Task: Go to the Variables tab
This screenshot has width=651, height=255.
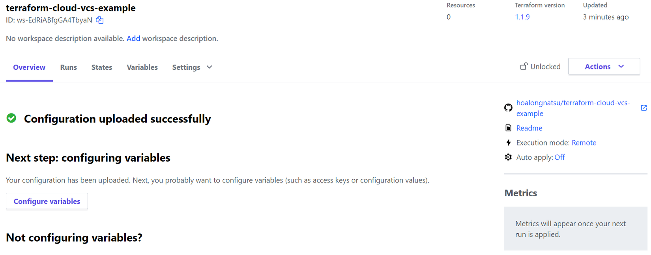Action: (x=142, y=67)
